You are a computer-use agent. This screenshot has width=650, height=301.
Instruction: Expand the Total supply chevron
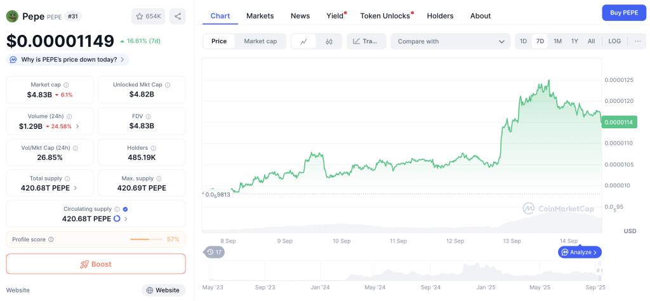75,188
